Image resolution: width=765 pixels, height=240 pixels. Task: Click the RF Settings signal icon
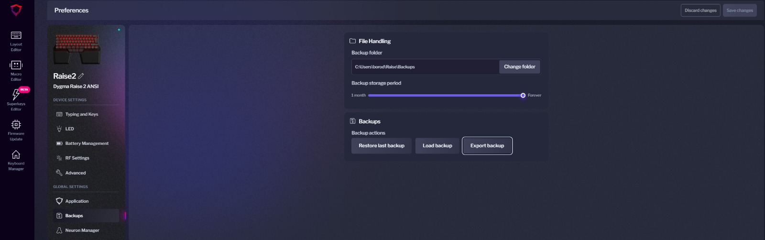(59, 158)
